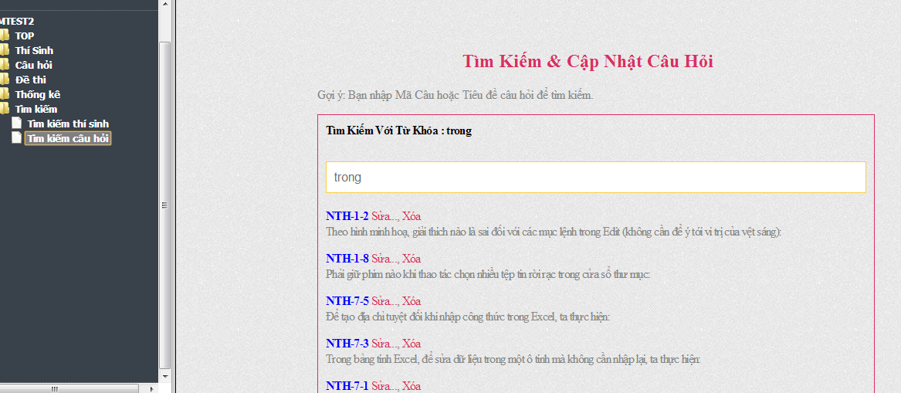Open question NTH-7-3

coord(347,344)
